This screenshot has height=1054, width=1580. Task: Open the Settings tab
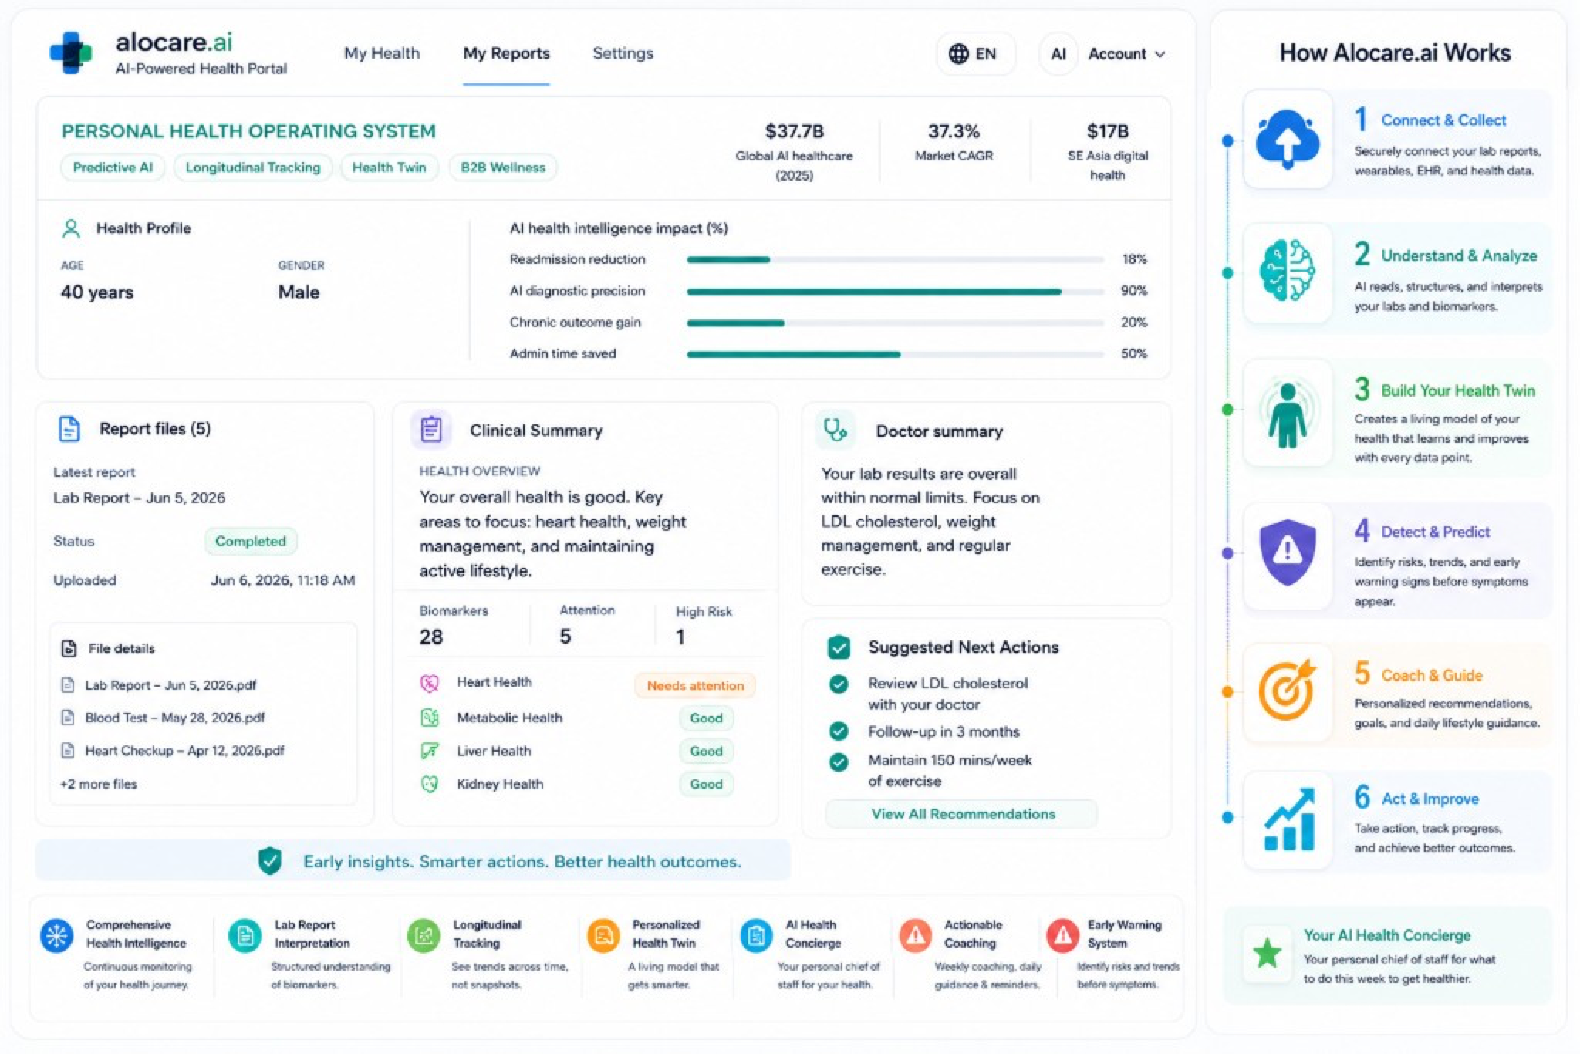[x=623, y=53]
